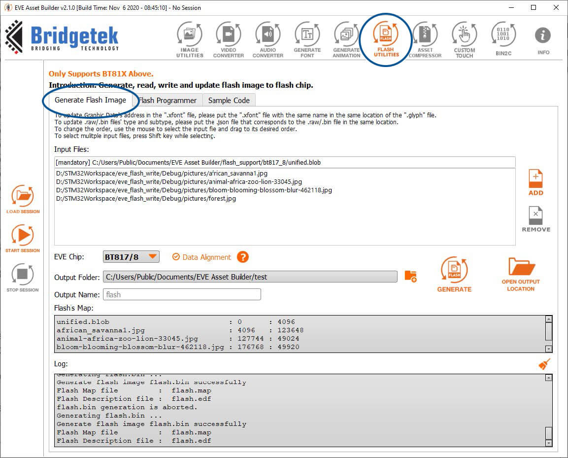
Task: Switch to Flash Programmer tab
Action: (167, 101)
